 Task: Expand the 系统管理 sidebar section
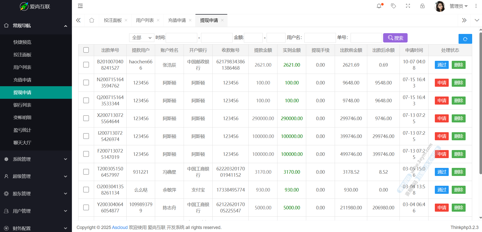[x=36, y=159]
